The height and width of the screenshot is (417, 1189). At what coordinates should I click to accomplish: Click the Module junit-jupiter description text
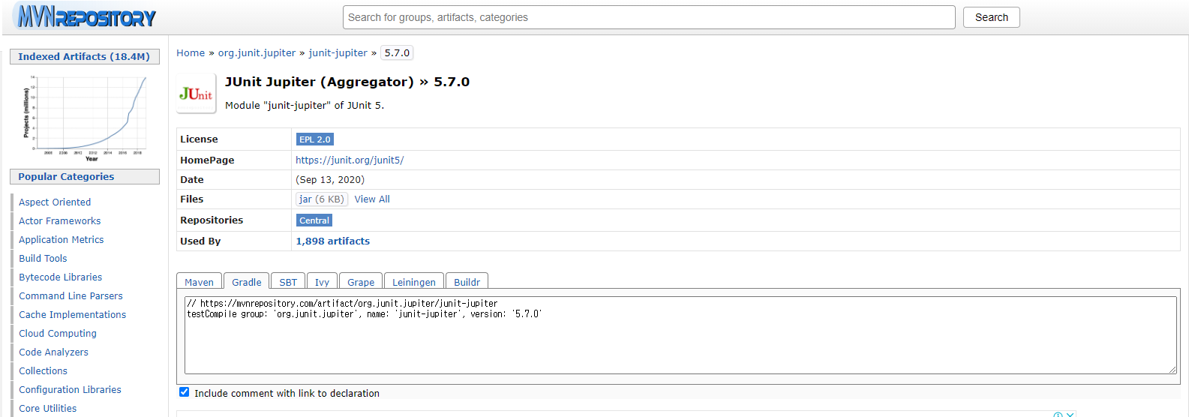(305, 106)
